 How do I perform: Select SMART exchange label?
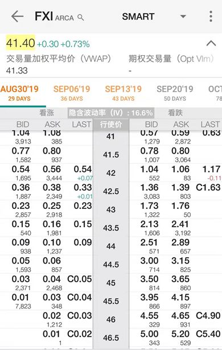138,17
